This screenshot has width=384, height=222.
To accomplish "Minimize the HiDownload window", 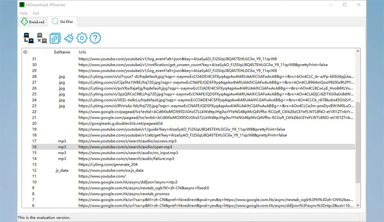I will click(331, 5).
